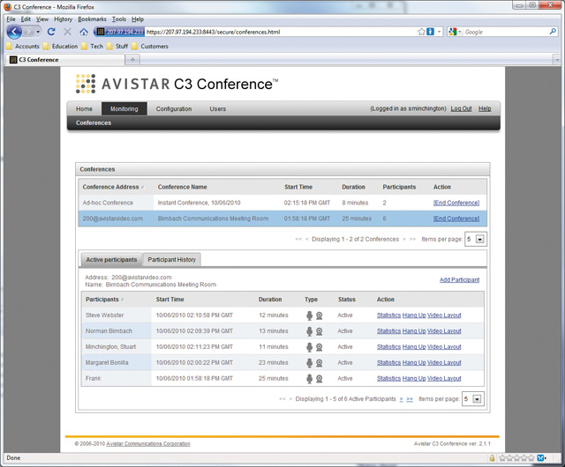The width and height of the screenshot is (565, 467).
Task: Click the Avistar Communications Corporation link
Action: pyautogui.click(x=148, y=444)
